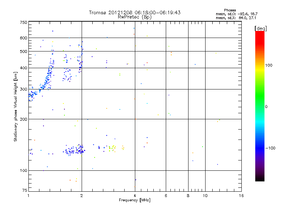Image resolution: width=284 pixels, height=213 pixels.
Task: Click the y-axis '600' tick label
Action: click(x=23, y=38)
